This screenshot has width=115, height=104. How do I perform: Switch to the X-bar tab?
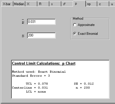coord(7,4)
